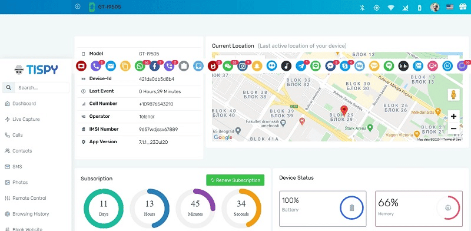Click GT-I9505 device name in header
Image resolution: width=471 pixels, height=231 pixels.
click(110, 6)
